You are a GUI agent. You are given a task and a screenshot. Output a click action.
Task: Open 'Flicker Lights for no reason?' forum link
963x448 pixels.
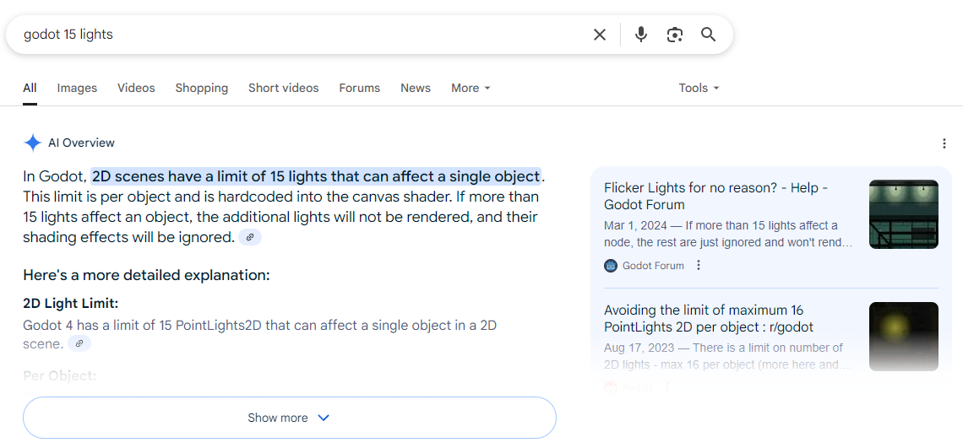716,196
